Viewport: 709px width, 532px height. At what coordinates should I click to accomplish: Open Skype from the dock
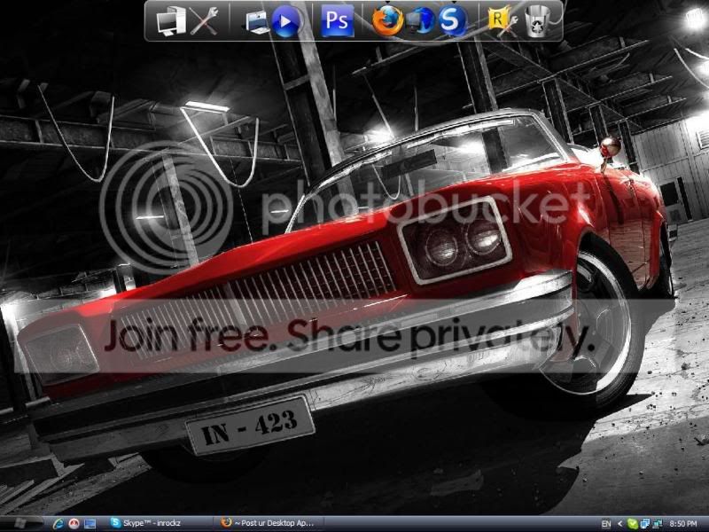452,20
